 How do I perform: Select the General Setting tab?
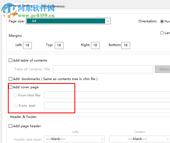[x=20, y=6]
